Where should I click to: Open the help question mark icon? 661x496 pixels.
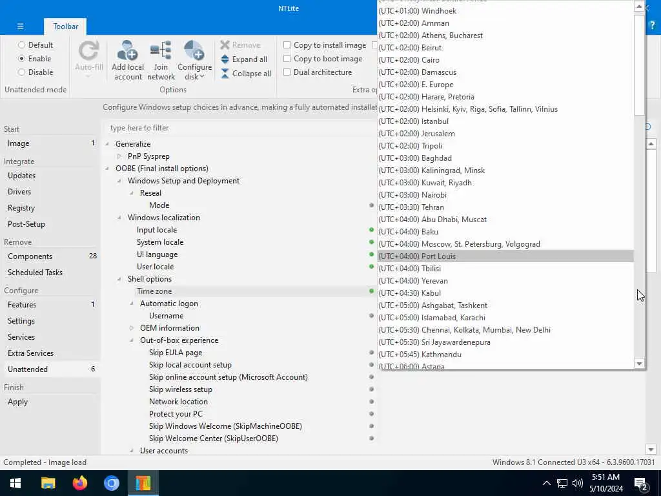click(x=652, y=26)
